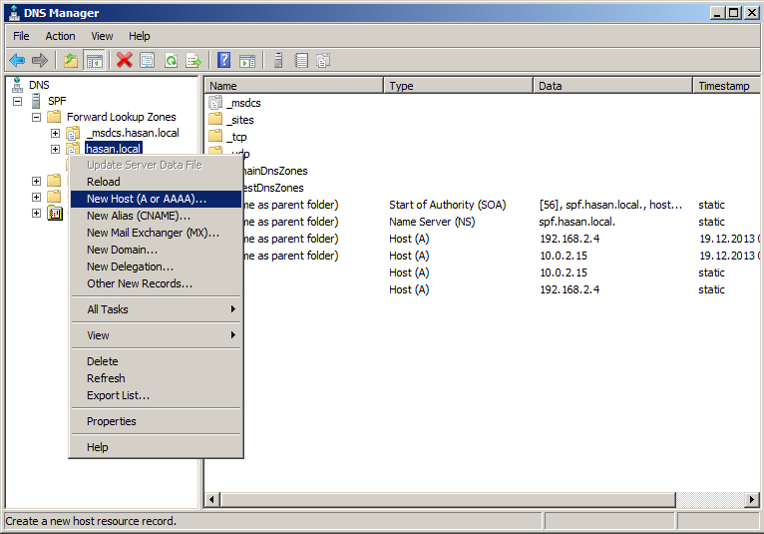
Task: Click the _msdcs folder icon in list
Action: click(215, 103)
